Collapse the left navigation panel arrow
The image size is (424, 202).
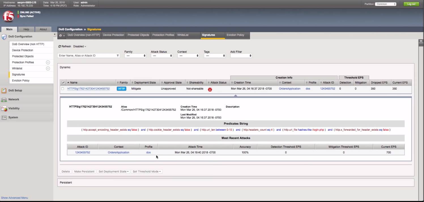(x=55, y=35)
